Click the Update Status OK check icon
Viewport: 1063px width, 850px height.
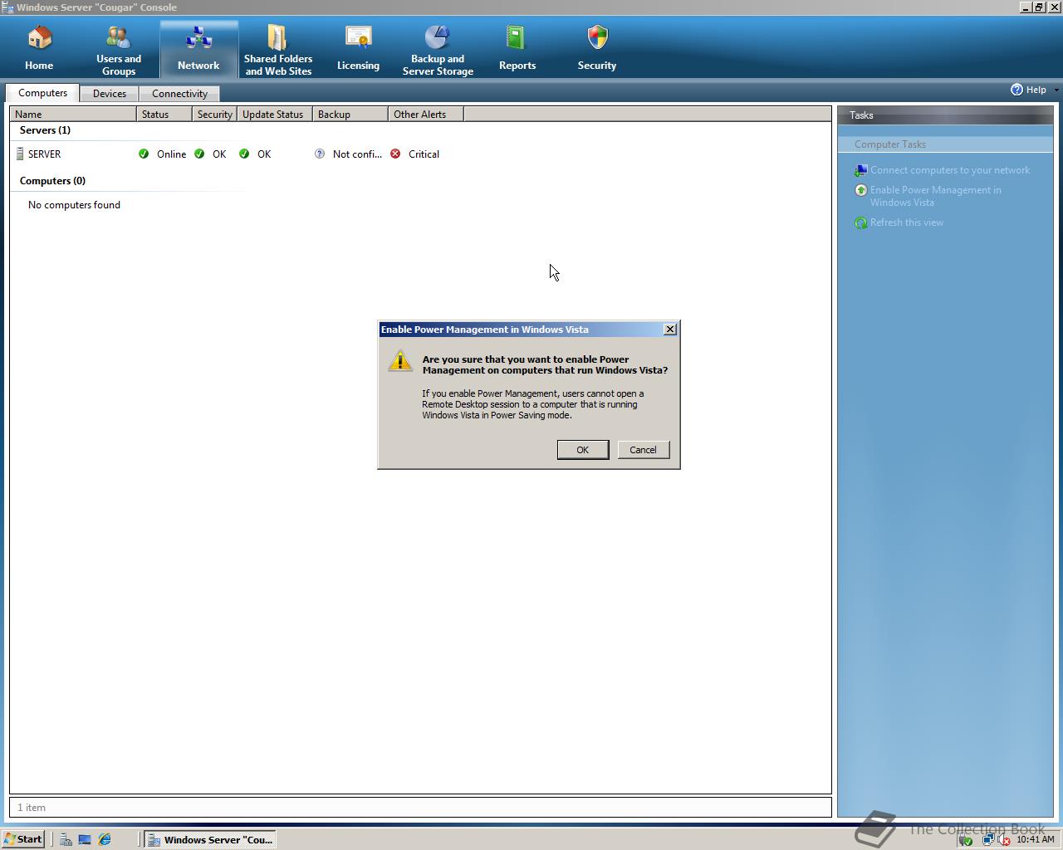(244, 154)
